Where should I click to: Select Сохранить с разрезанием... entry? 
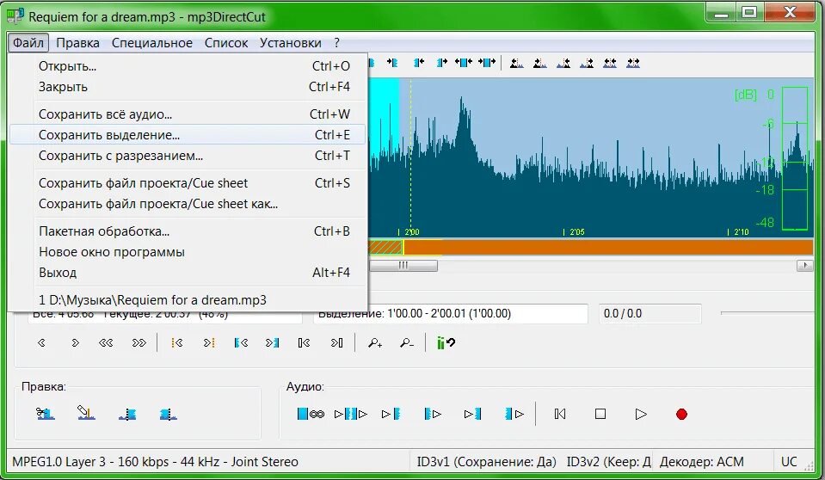pos(188,155)
